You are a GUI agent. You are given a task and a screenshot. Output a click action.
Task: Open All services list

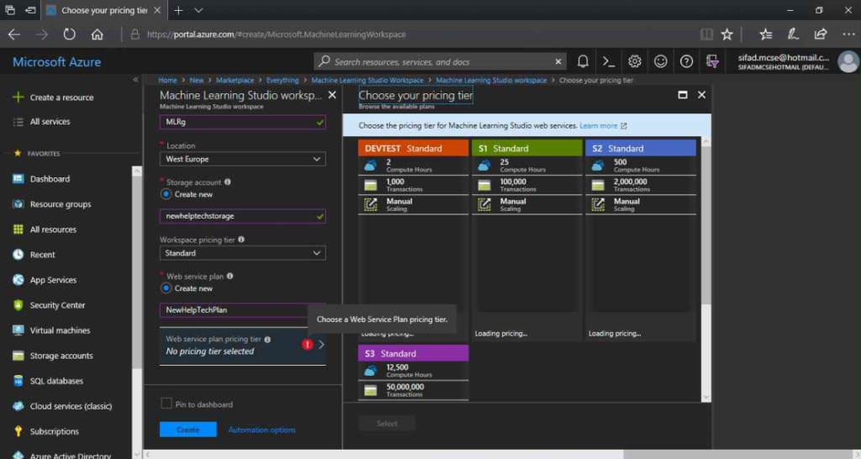[x=50, y=122]
